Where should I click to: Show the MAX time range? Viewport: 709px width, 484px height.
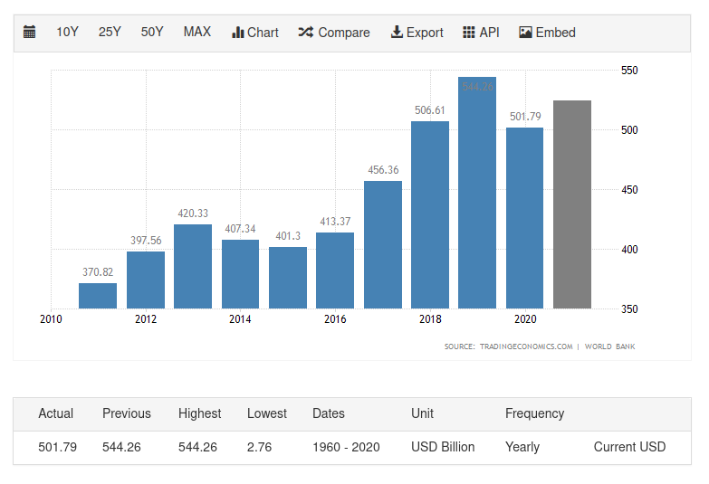tap(196, 33)
